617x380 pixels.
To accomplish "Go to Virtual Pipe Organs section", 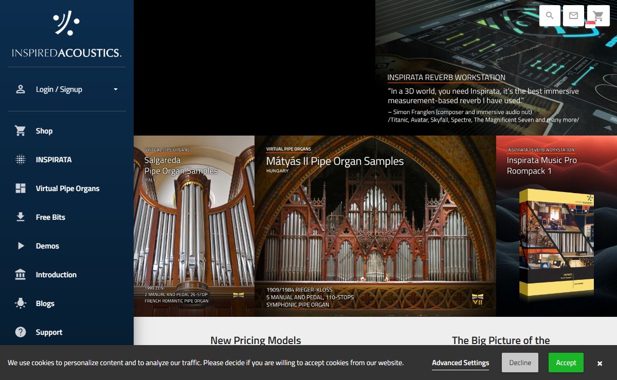I will [67, 188].
